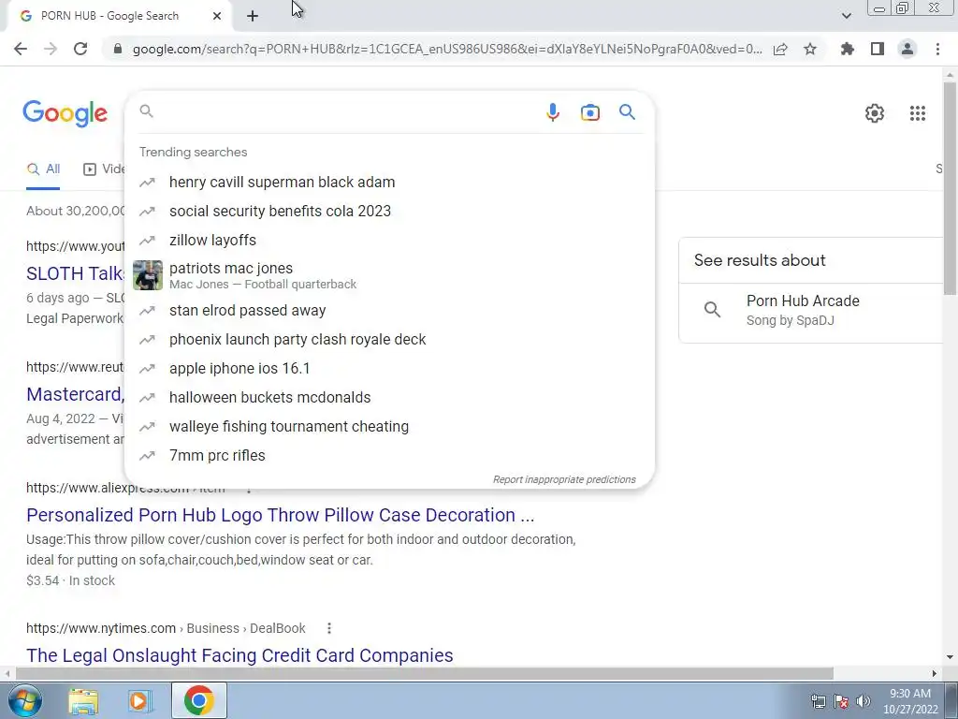Bookmark this page with the star icon
The width and height of the screenshot is (958, 719).
(810, 49)
